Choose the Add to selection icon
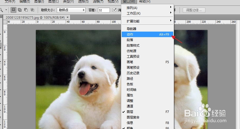Image resolution: width=240 pixels, height=129 pixels. 20,10
